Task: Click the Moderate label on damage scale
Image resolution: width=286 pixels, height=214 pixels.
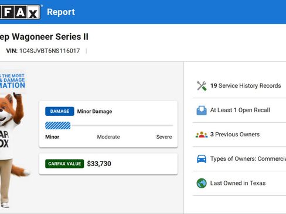Action: tap(108, 137)
